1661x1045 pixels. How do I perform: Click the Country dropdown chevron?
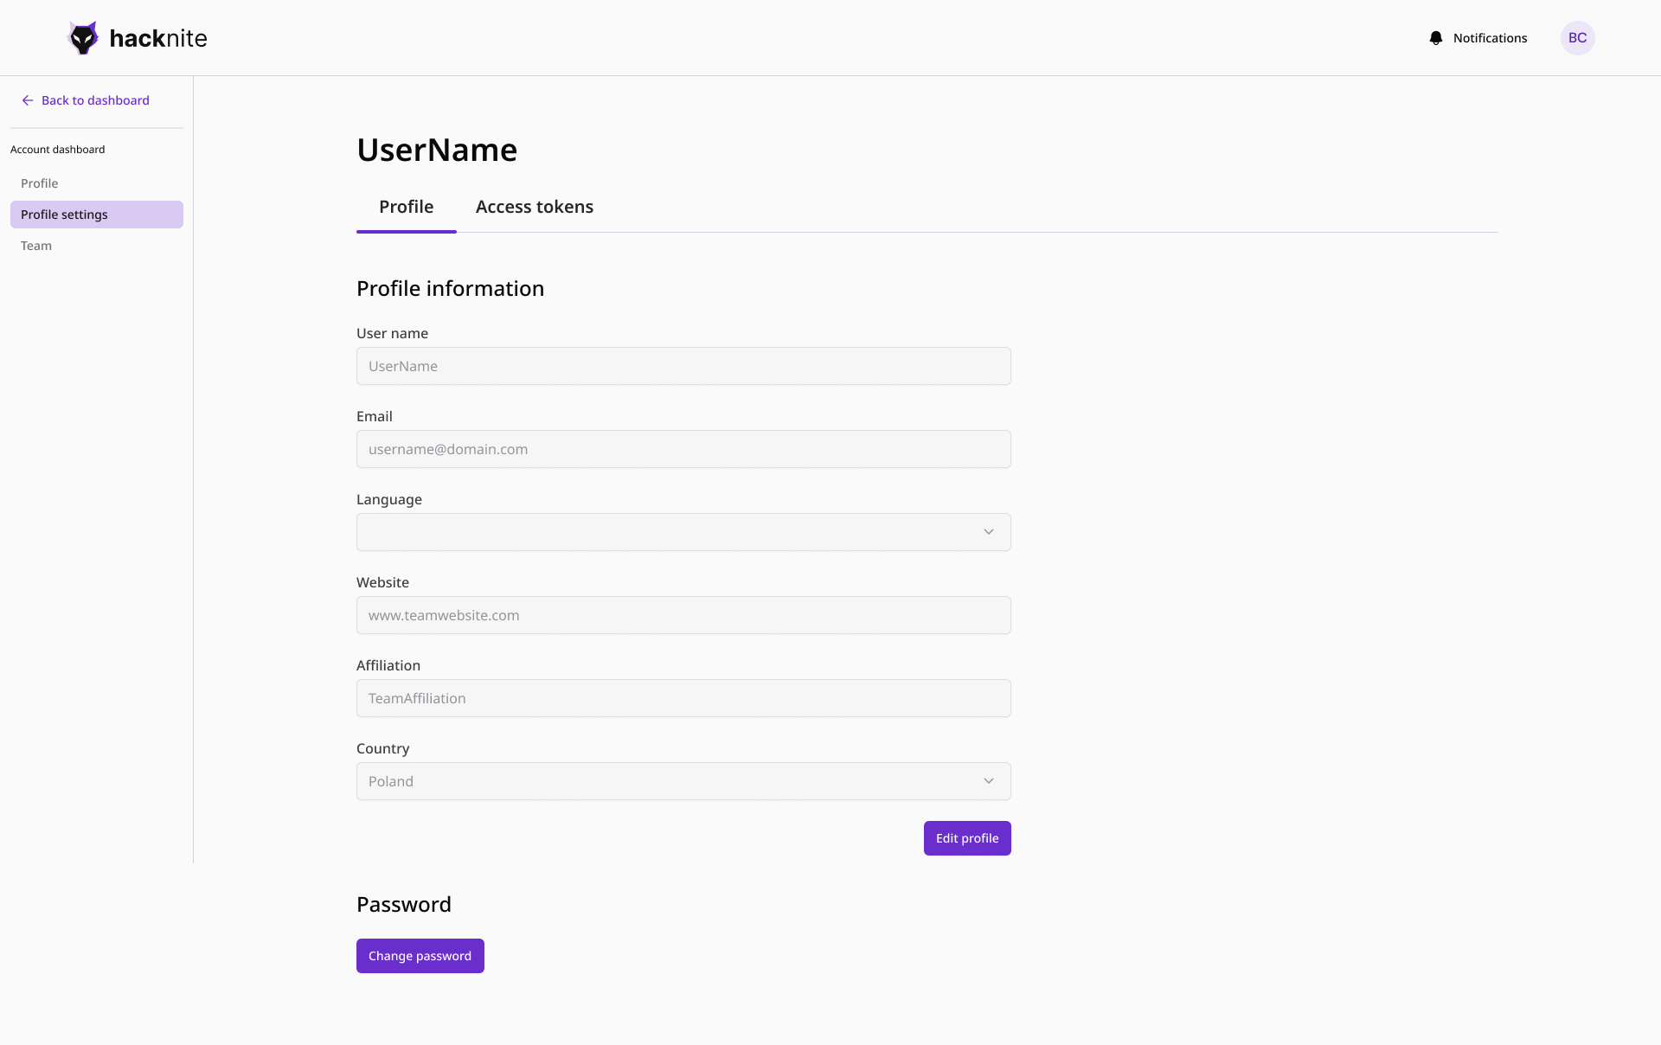pos(989,781)
